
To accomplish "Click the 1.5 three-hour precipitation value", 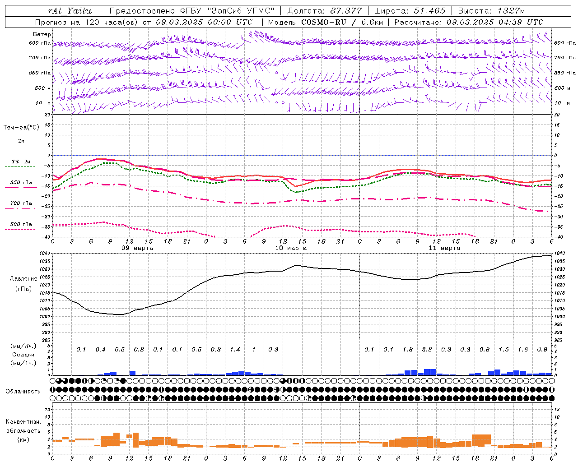I will (x=504, y=350).
